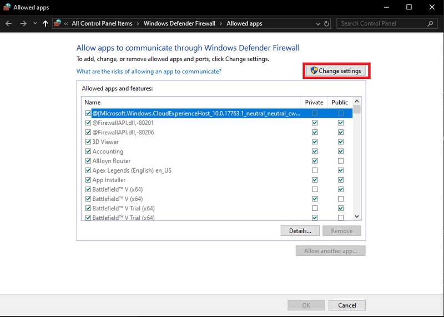Navigate to Windows Defender Firewall breadcrumb

182,24
